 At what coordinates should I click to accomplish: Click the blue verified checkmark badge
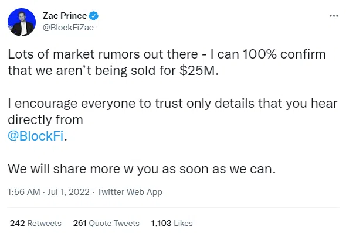click(94, 16)
